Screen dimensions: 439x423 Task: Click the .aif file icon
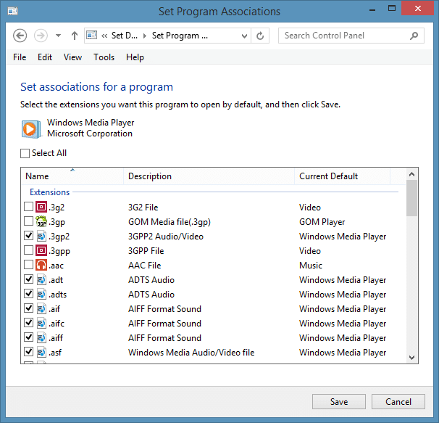(41, 308)
